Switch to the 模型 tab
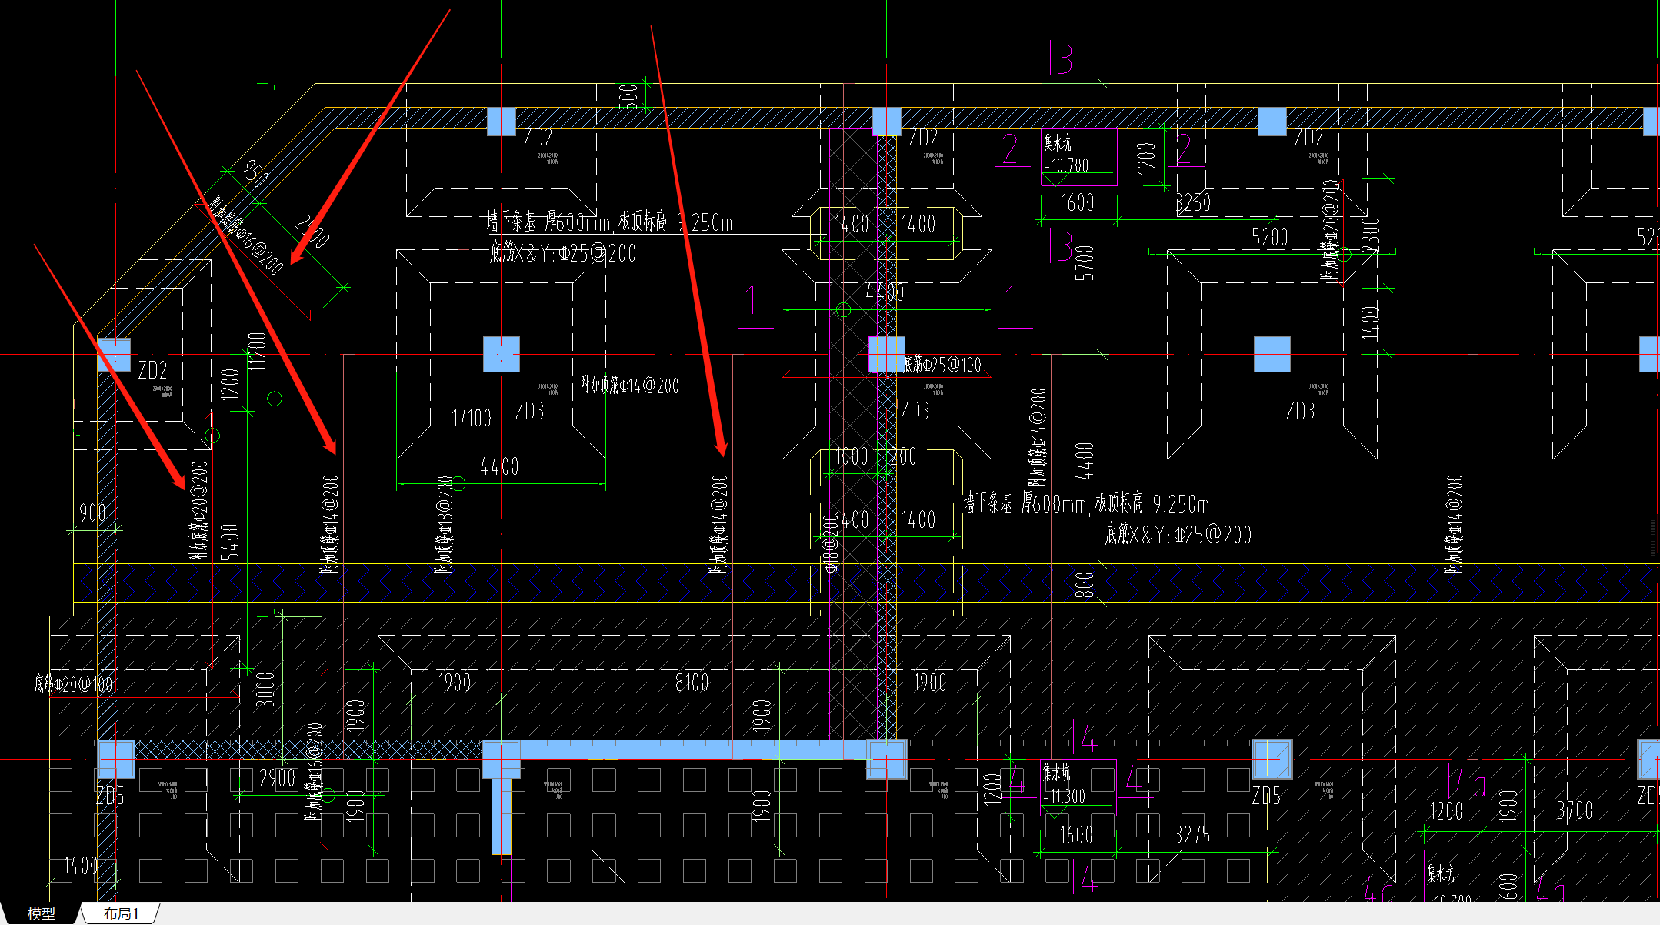This screenshot has height=925, width=1660. (41, 913)
